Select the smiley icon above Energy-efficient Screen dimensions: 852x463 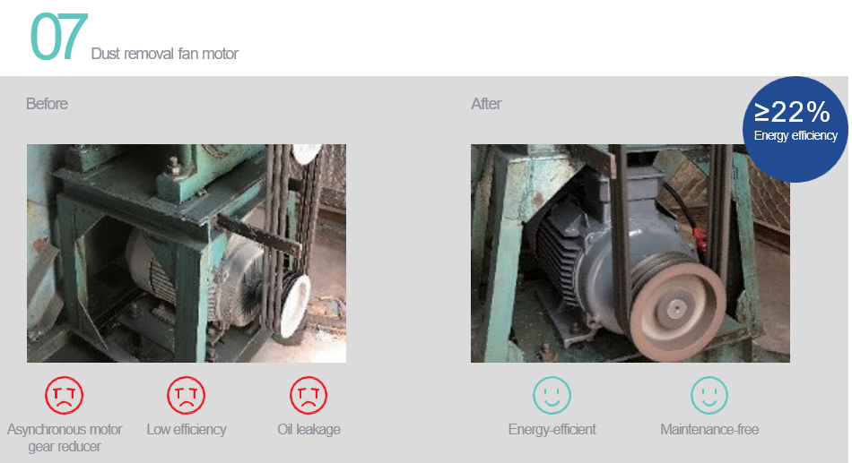552,395
